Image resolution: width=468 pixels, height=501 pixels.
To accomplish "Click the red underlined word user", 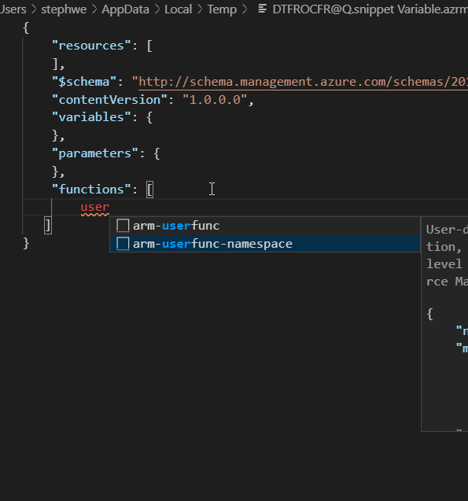I will pyautogui.click(x=95, y=208).
